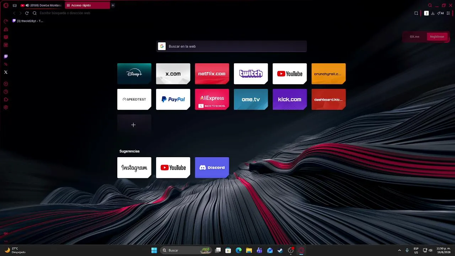Click the taskbar Buscar search box
Screen dimensions: 455x256
186,250
